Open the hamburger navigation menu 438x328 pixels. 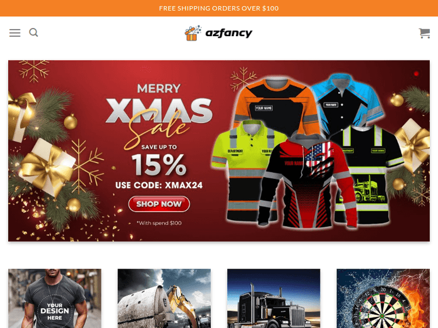(15, 33)
